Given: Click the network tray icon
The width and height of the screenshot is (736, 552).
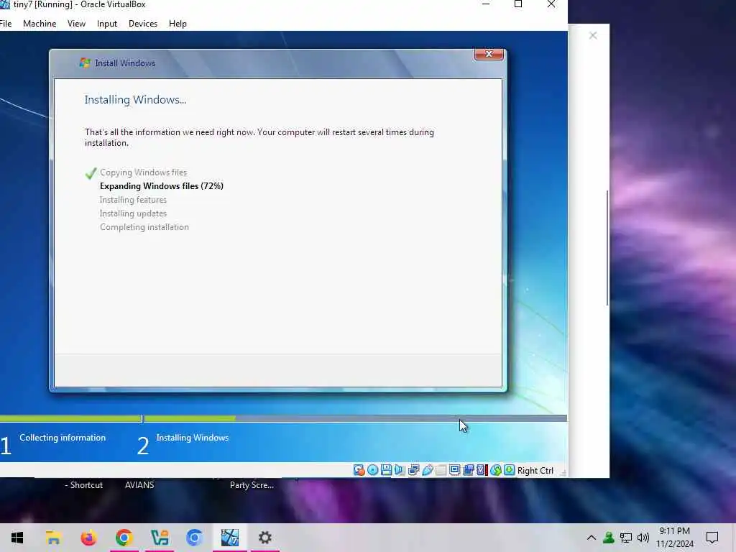Looking at the screenshot, I should pos(626,538).
